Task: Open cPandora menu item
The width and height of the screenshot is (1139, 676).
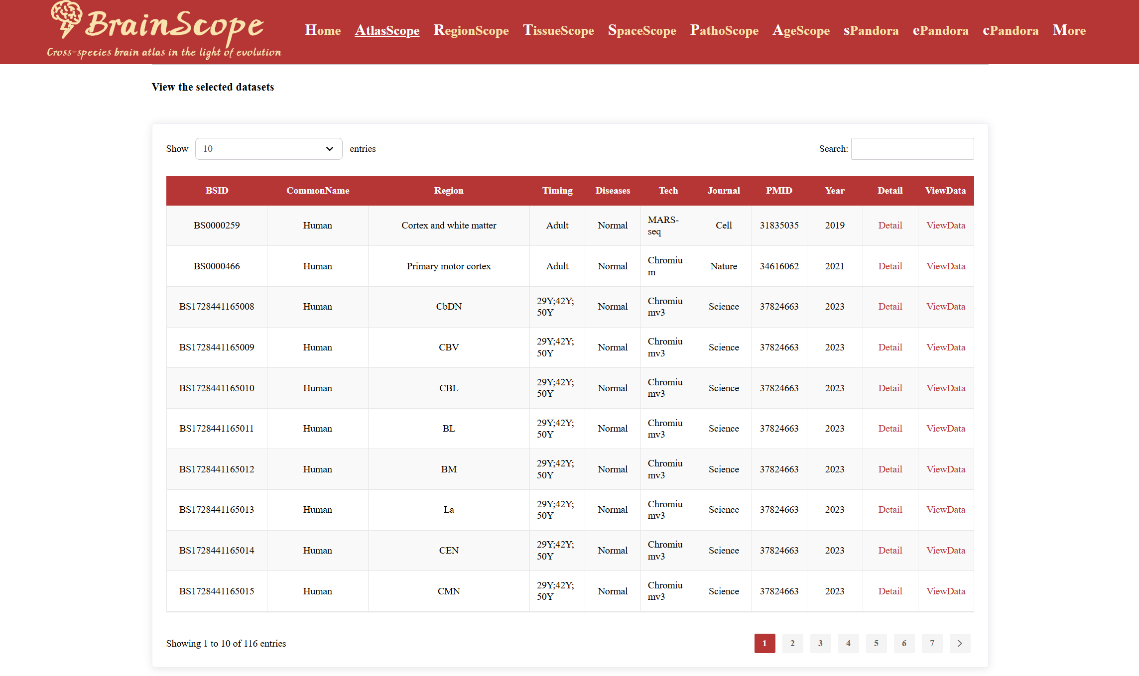Action: click(1011, 30)
